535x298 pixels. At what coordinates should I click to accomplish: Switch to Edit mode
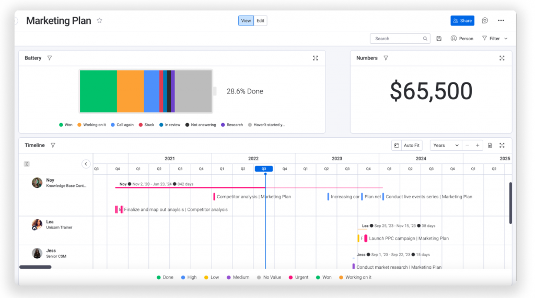click(260, 21)
